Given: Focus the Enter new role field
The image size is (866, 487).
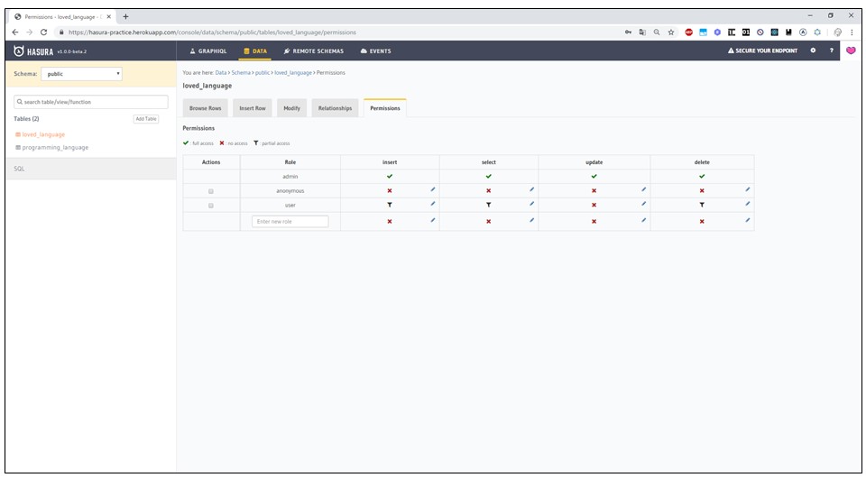Looking at the screenshot, I should point(290,222).
